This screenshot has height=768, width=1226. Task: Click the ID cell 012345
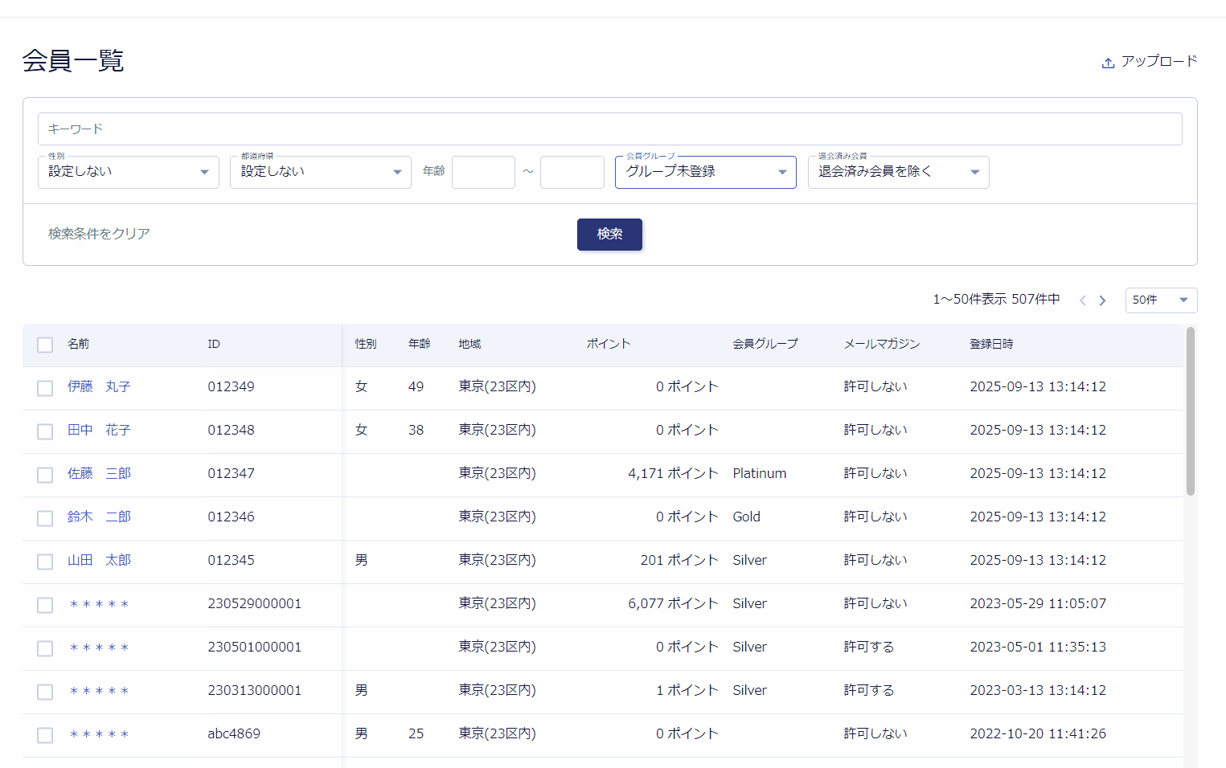(x=231, y=560)
